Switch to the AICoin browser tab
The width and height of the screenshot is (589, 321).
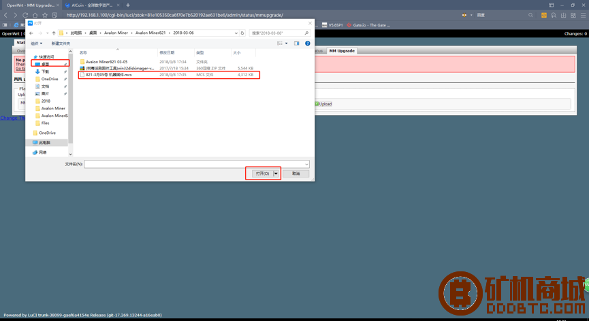(92, 5)
